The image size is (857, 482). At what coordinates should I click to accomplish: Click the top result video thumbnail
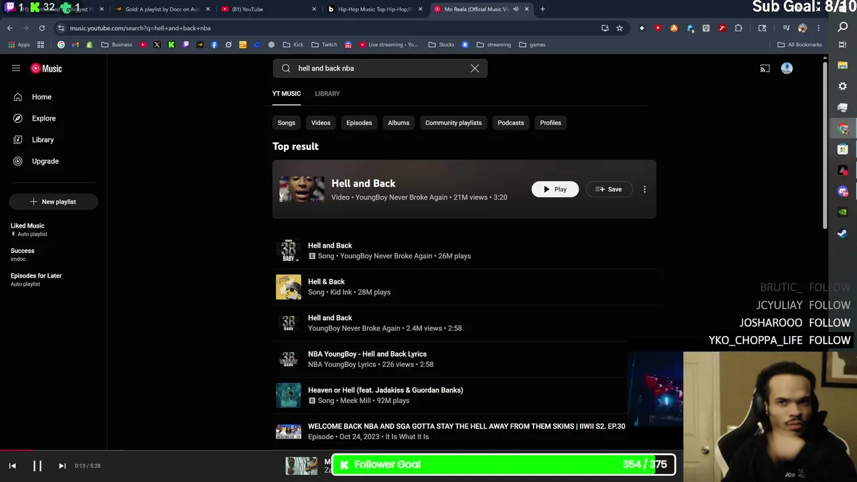302,189
